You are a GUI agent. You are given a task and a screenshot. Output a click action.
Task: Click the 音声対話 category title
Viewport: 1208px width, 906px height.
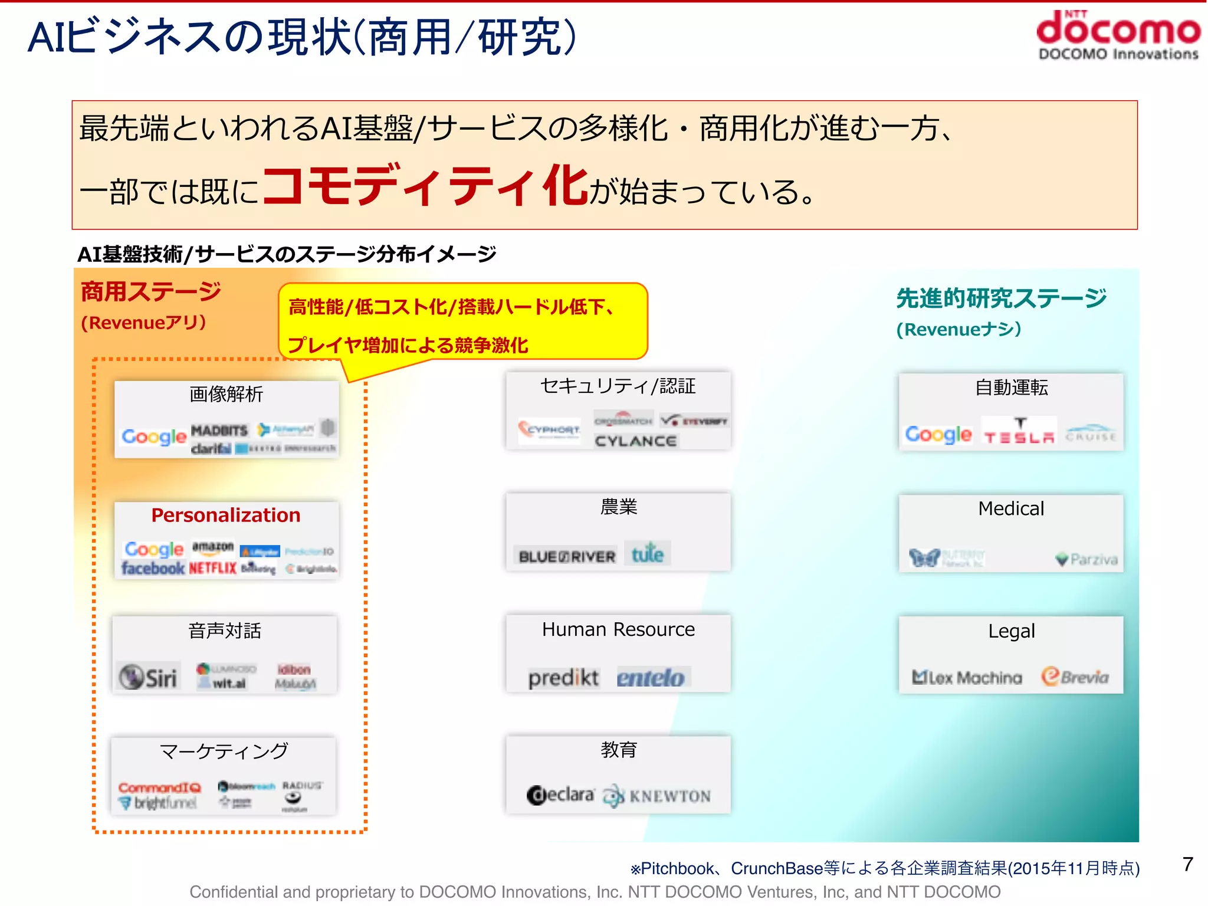point(225,631)
